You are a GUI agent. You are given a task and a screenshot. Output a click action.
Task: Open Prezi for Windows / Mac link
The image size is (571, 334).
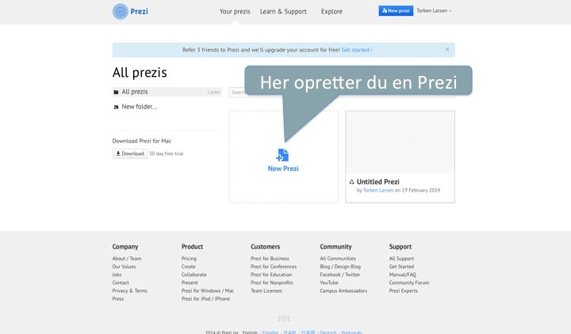(x=208, y=290)
